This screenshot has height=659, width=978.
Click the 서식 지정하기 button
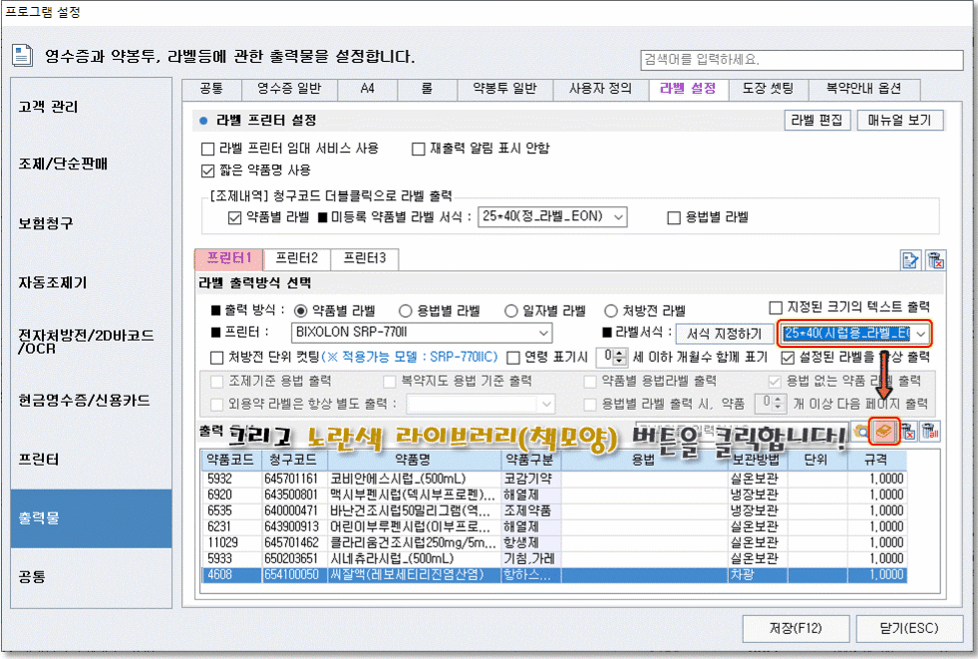(724, 333)
